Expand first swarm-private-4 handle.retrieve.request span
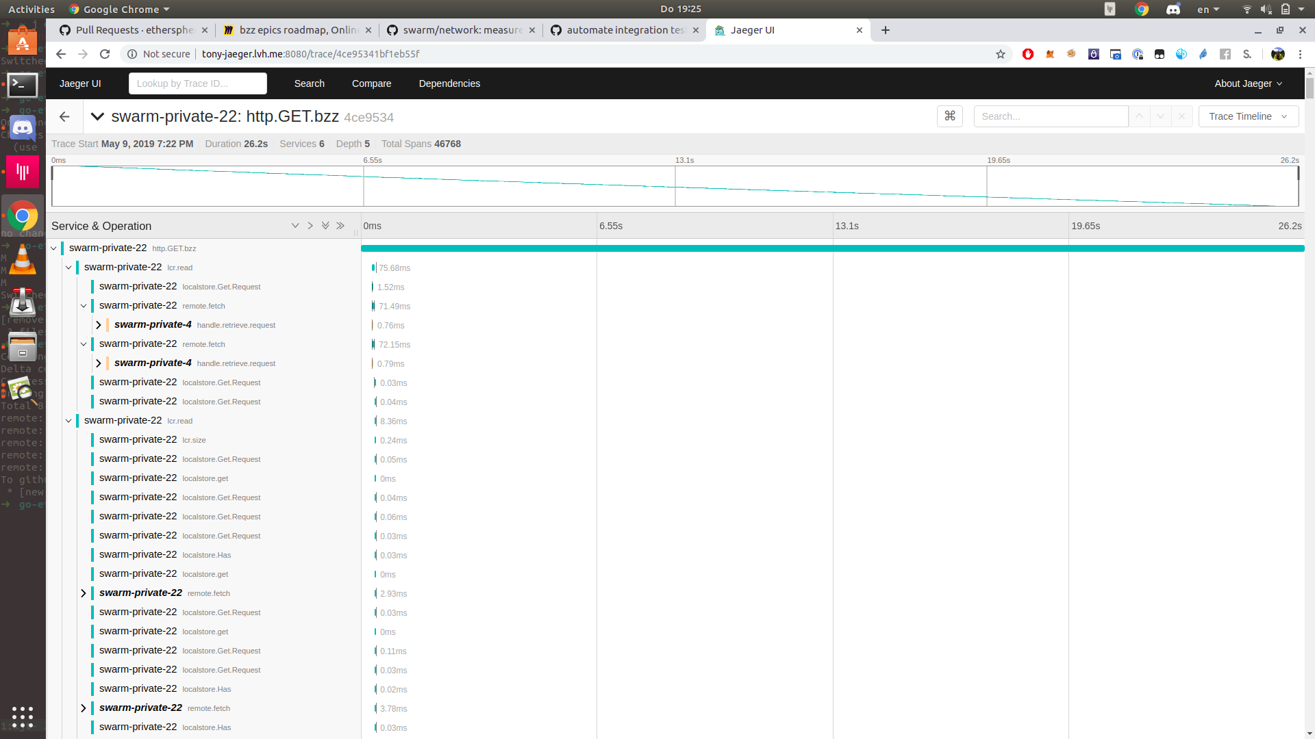Image resolution: width=1315 pixels, height=739 pixels. coord(99,325)
